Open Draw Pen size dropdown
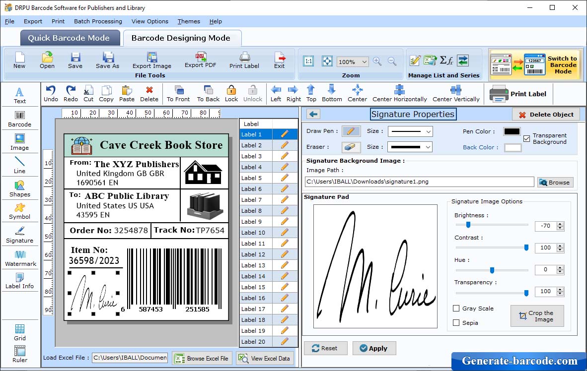Viewport: 587px width, 371px height. pyautogui.click(x=428, y=131)
